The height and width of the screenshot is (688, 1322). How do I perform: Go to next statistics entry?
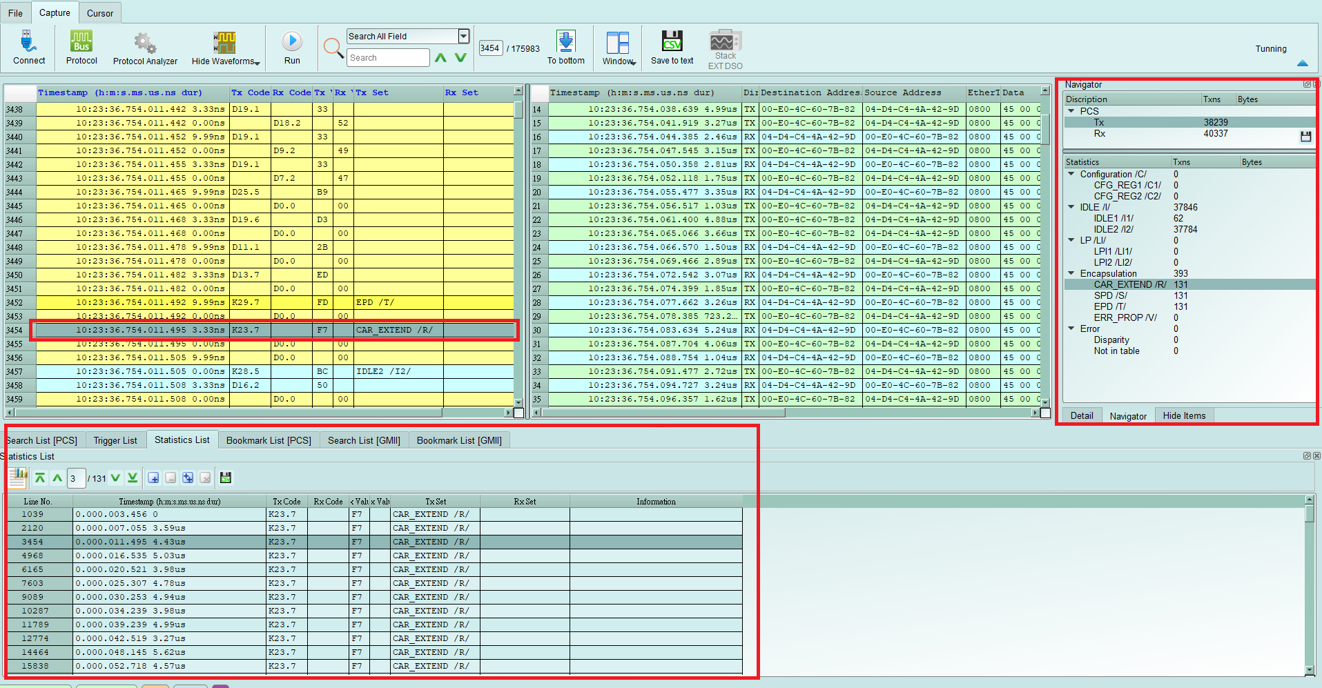115,478
